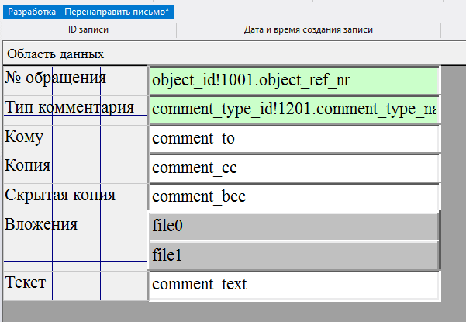
Task: Click 'Дата и время создания записи' column header
Action: (309, 30)
